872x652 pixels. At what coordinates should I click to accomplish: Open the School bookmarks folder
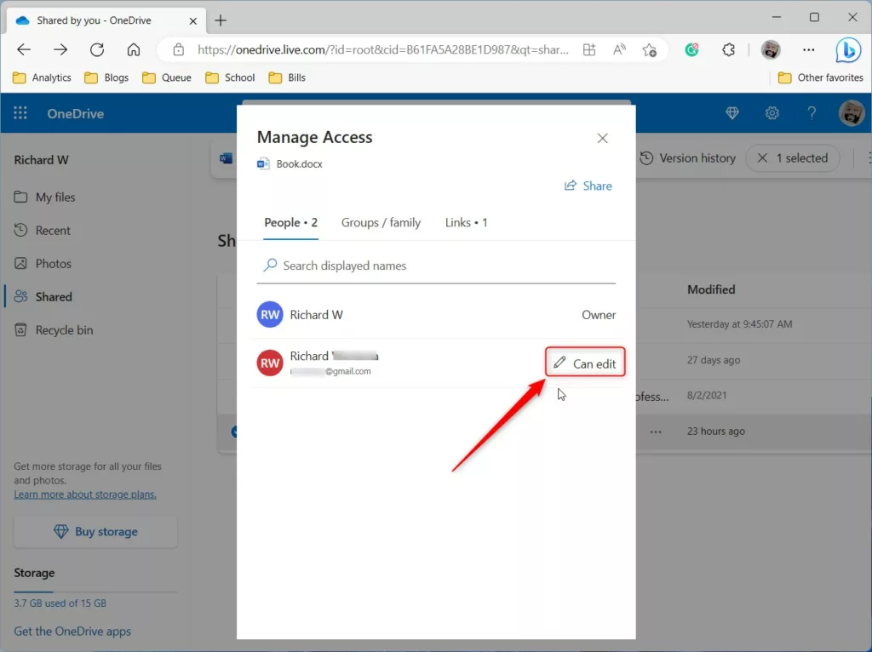pos(230,77)
